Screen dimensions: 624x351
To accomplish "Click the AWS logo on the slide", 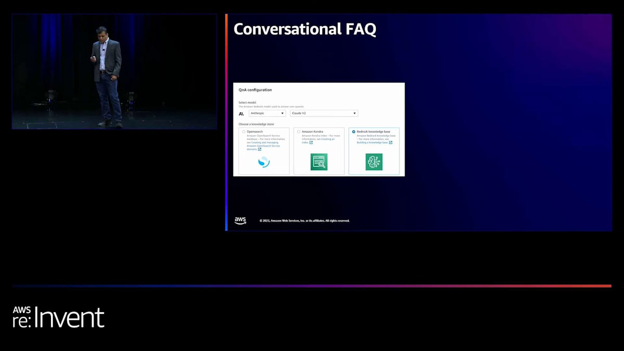I will coord(240,220).
